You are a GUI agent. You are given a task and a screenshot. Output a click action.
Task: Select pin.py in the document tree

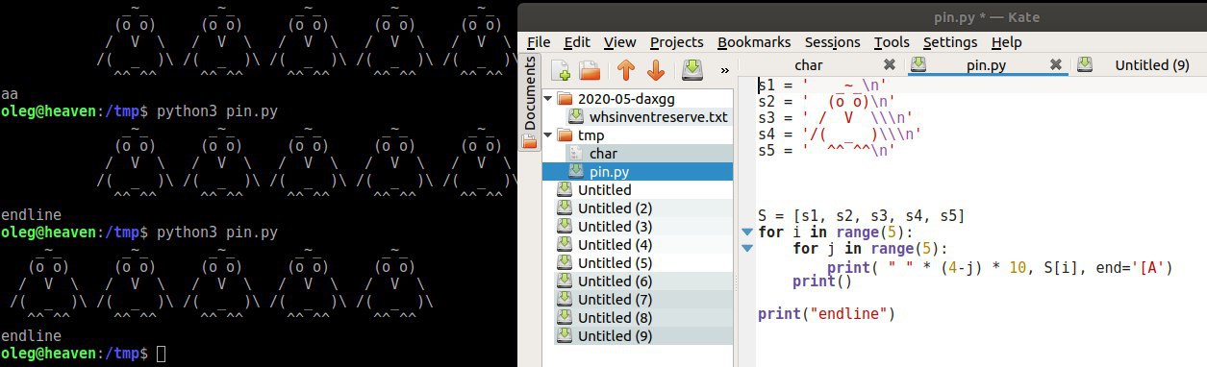(610, 172)
